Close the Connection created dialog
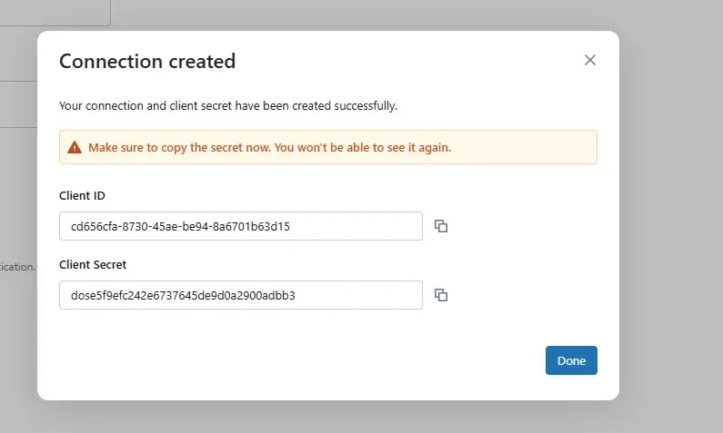 pyautogui.click(x=590, y=60)
